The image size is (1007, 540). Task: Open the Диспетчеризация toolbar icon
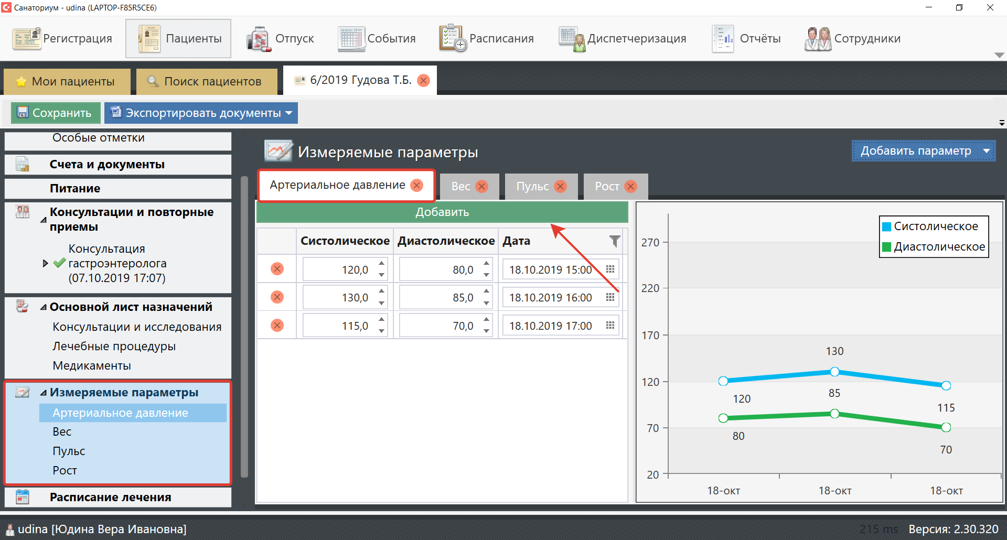571,39
